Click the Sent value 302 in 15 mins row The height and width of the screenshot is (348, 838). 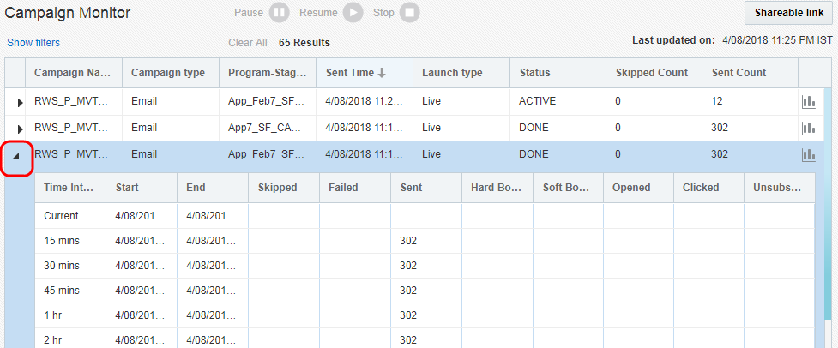408,241
